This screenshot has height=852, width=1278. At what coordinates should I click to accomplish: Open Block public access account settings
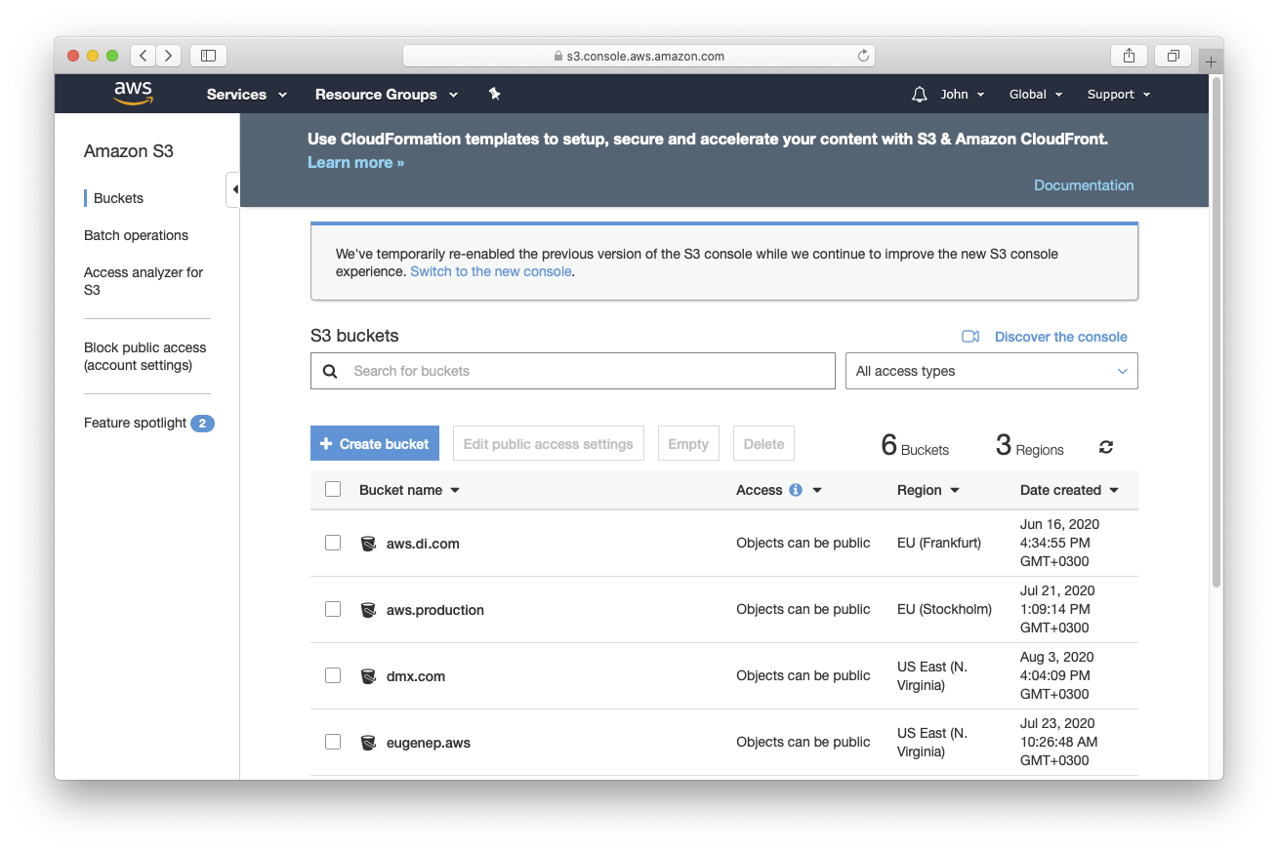[144, 356]
